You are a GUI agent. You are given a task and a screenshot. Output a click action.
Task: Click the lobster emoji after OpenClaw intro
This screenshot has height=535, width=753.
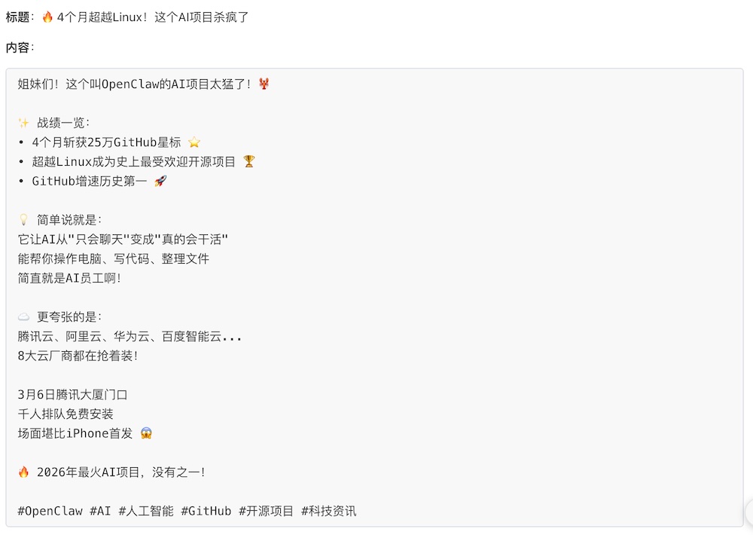[264, 84]
